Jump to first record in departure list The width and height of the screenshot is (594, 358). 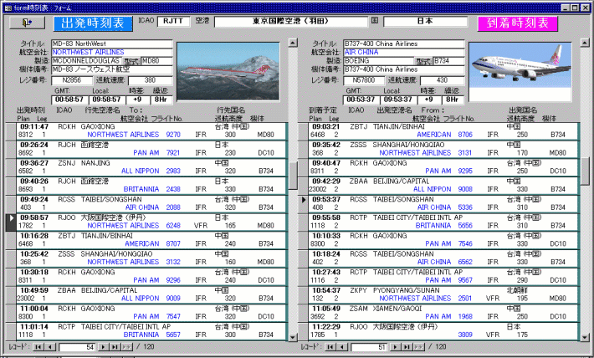pos(38,345)
